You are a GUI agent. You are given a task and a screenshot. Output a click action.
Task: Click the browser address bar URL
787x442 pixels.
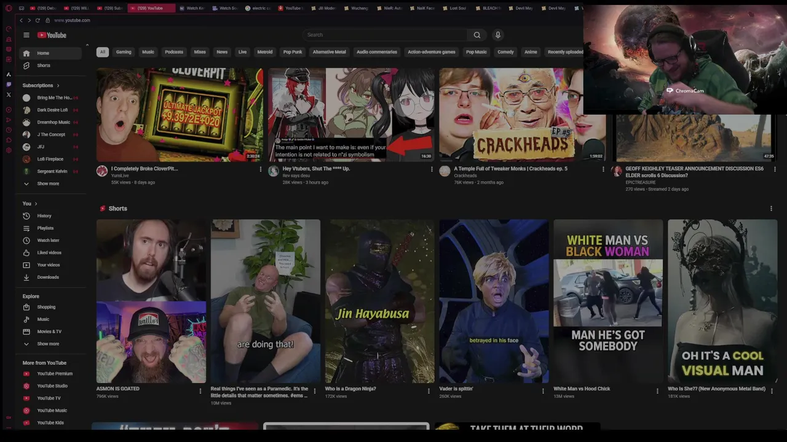72,20
